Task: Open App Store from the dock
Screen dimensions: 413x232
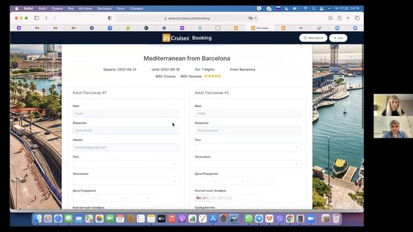Action: coord(213,218)
